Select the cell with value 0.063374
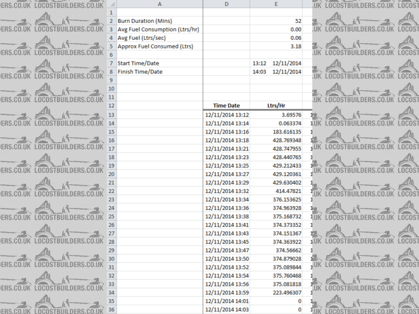 pyautogui.click(x=276, y=124)
